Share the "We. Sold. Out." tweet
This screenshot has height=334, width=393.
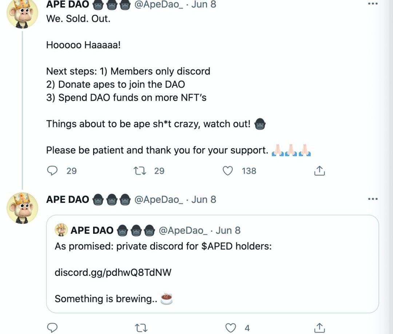pyautogui.click(x=319, y=170)
